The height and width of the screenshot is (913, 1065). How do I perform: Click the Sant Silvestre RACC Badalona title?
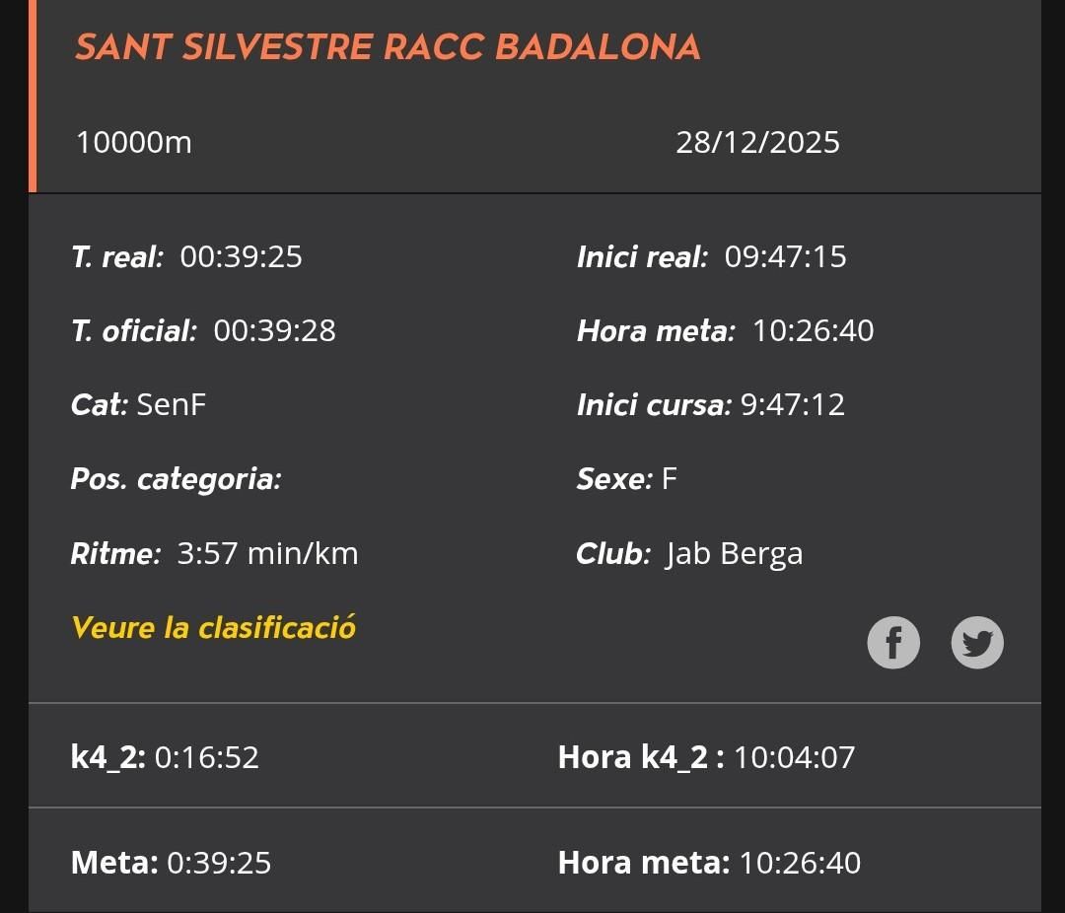tap(388, 47)
